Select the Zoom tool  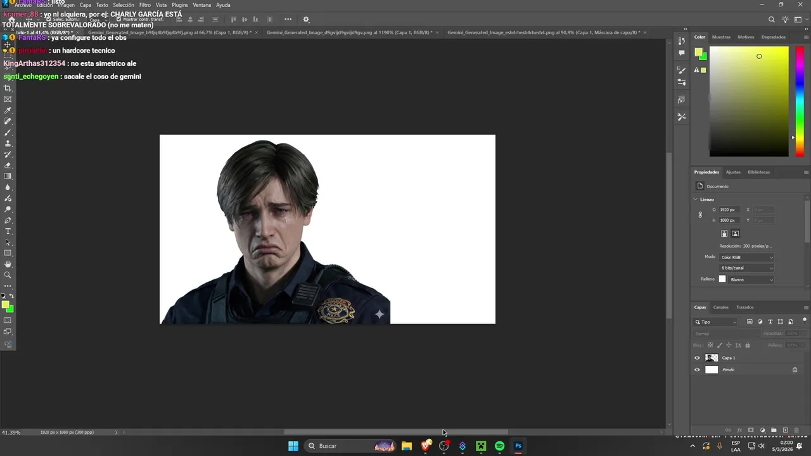coord(8,275)
